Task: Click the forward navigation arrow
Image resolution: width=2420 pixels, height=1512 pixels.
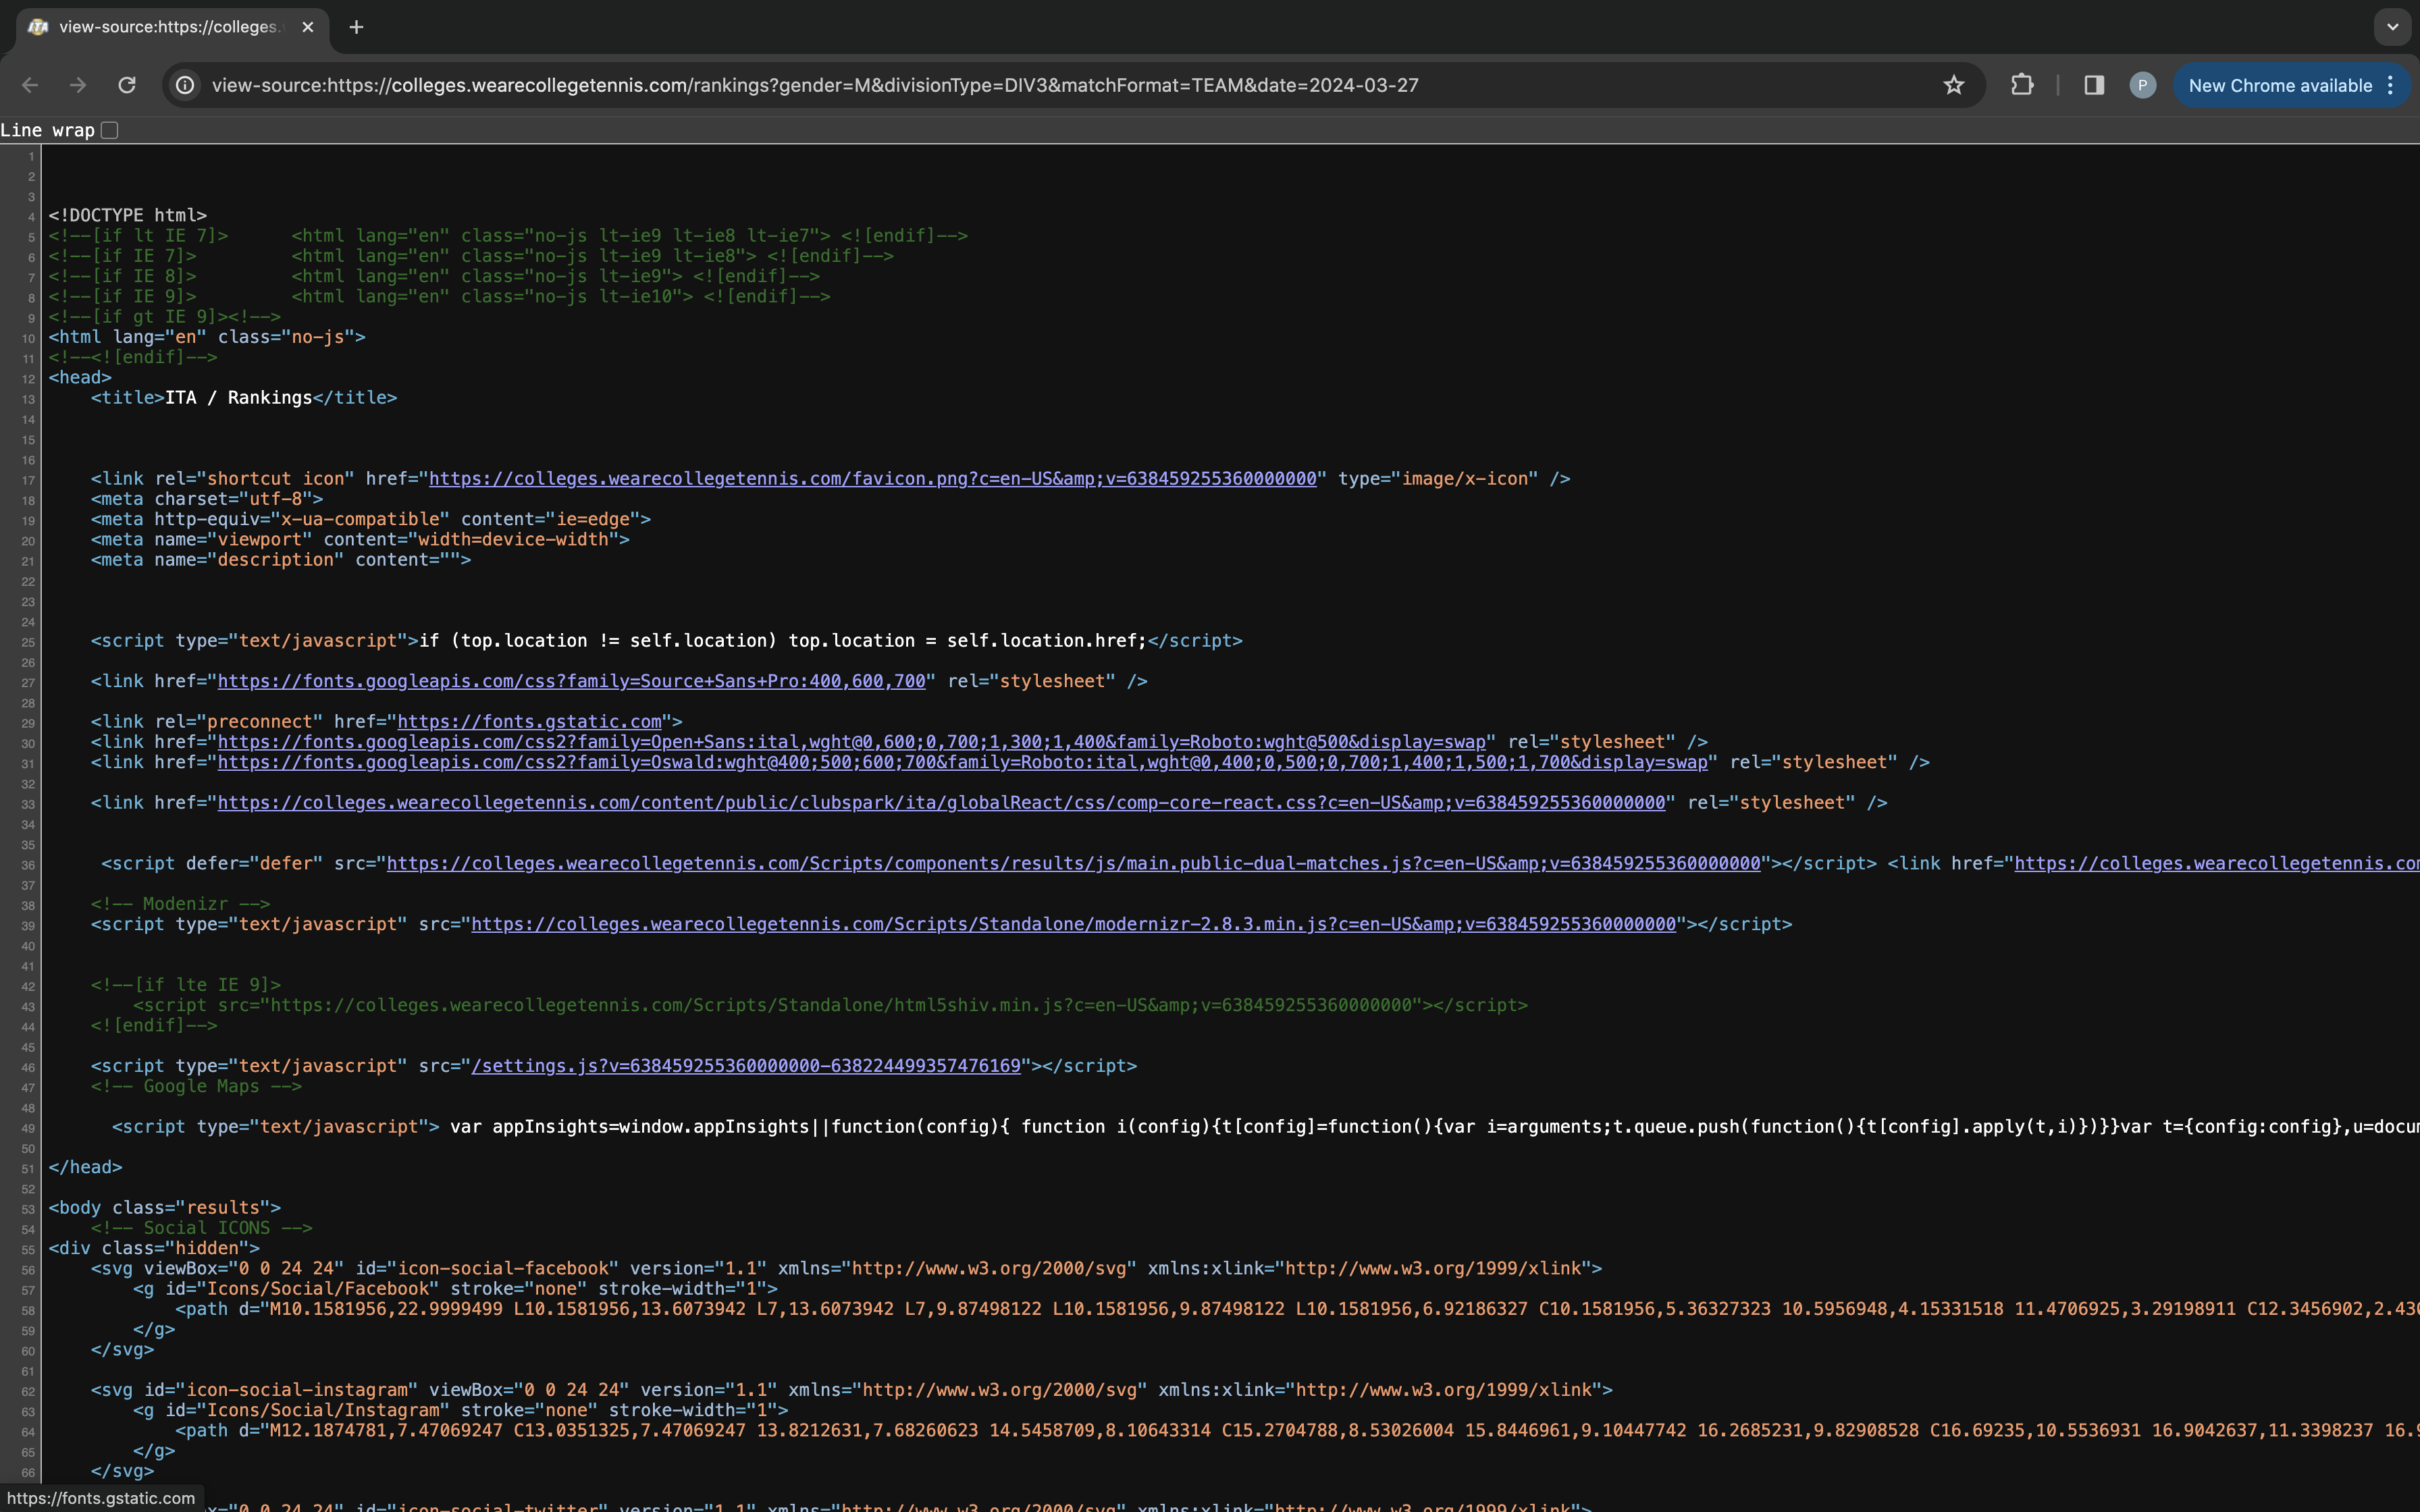Action: coord(78,85)
